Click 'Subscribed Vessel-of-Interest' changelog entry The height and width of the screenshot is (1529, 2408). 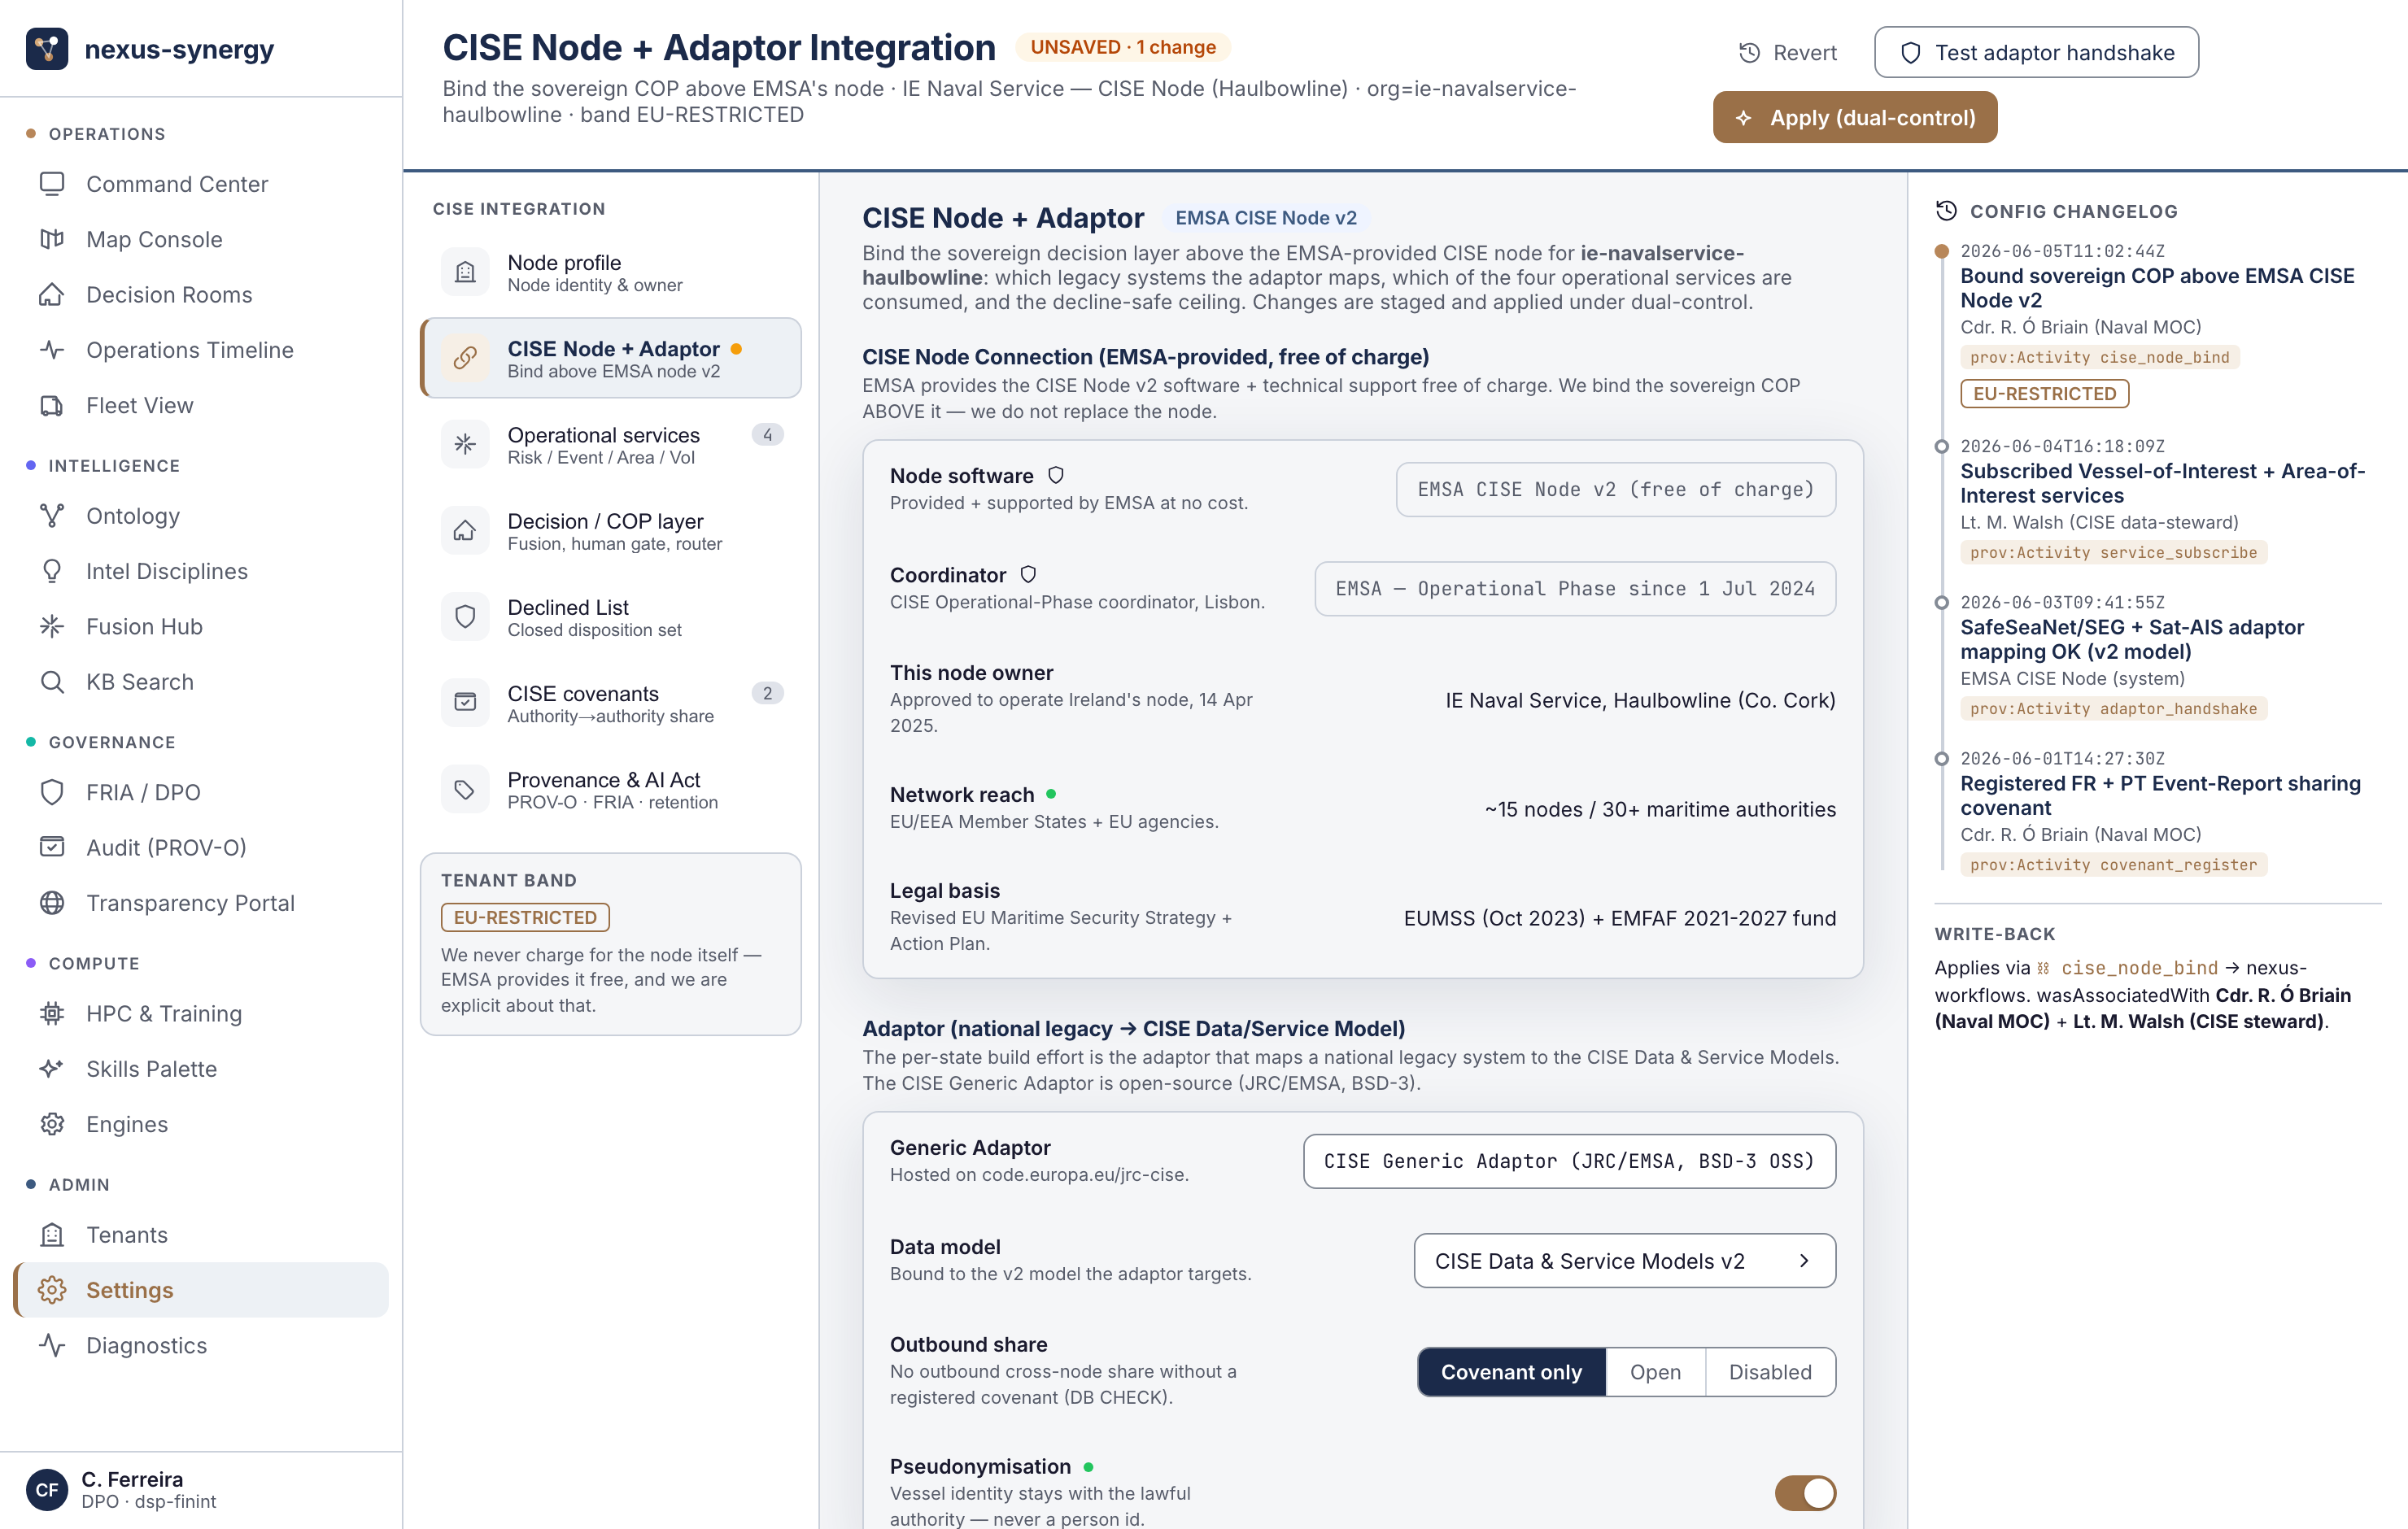point(2162,483)
